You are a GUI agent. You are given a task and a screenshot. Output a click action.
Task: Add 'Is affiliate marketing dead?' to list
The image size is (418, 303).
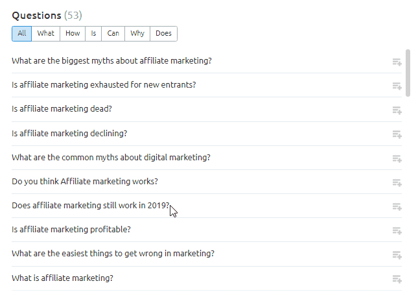coord(397,110)
